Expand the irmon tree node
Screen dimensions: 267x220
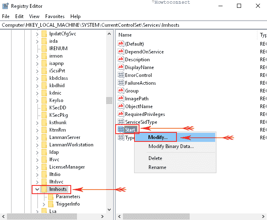[x=37, y=56]
